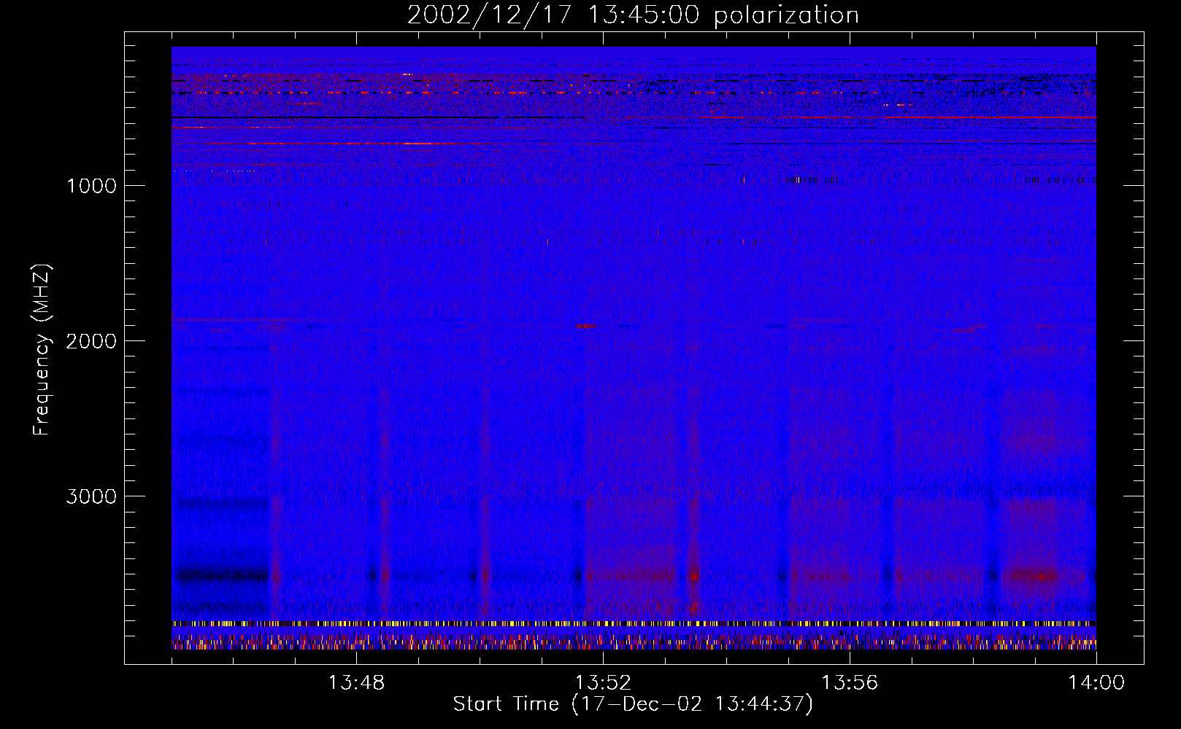Click the '1000' frequency tick label

(x=91, y=186)
